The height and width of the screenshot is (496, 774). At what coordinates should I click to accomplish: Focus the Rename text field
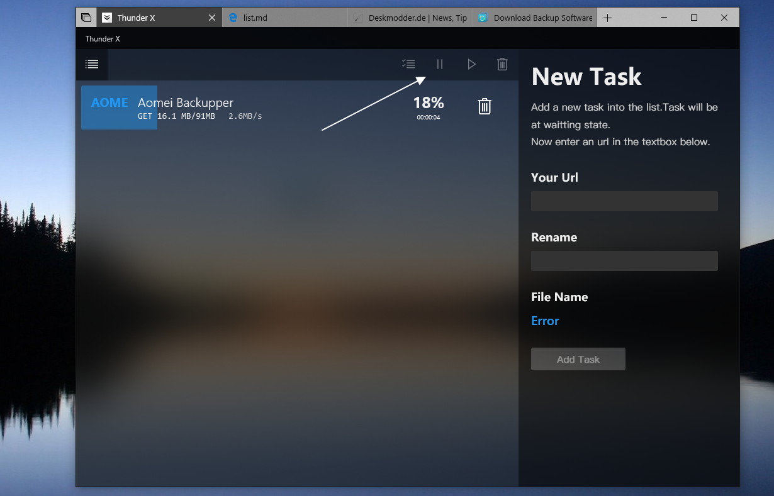(x=624, y=261)
